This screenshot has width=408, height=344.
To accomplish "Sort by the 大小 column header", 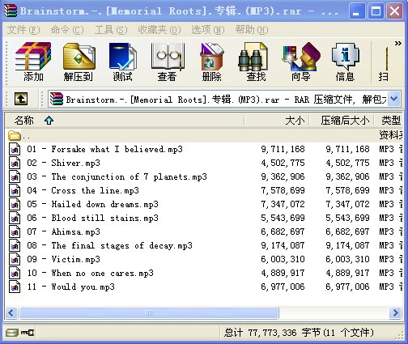I will point(277,121).
